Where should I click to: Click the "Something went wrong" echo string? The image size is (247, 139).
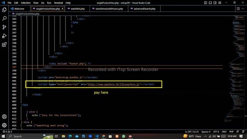(51, 125)
